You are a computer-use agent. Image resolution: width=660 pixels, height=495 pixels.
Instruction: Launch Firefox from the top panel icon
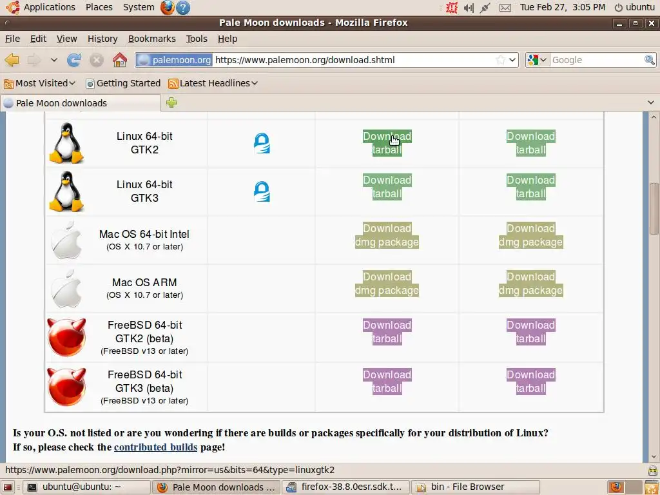pyautogui.click(x=167, y=7)
